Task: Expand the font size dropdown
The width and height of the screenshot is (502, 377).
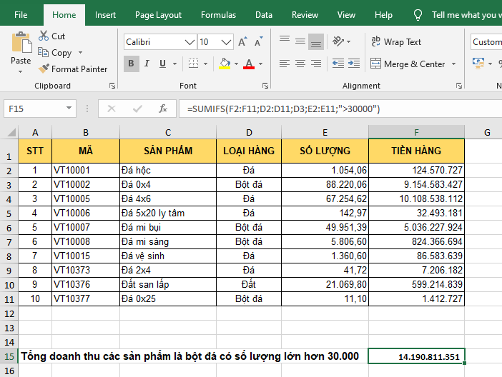Action: (x=227, y=42)
